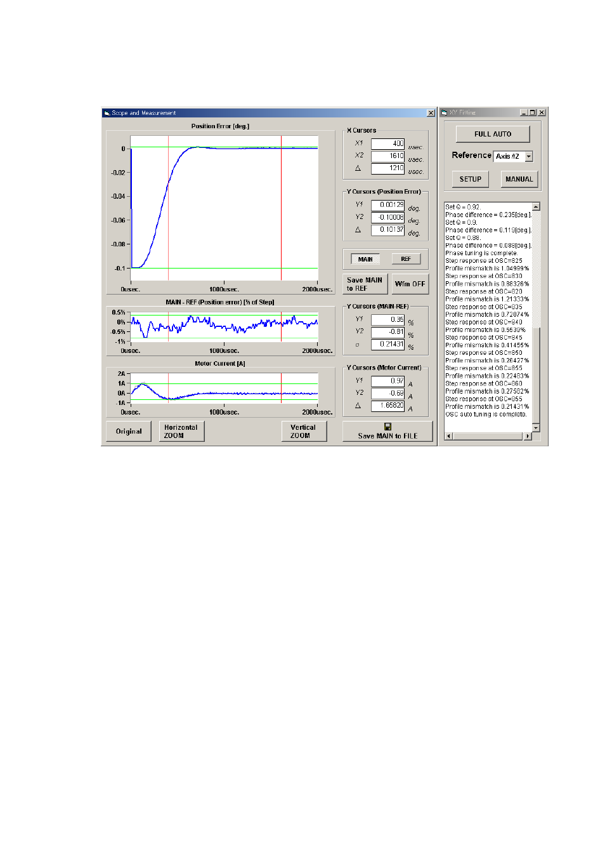The image size is (605, 857).
Task: Select the REF waveform toggle
Action: point(406,259)
